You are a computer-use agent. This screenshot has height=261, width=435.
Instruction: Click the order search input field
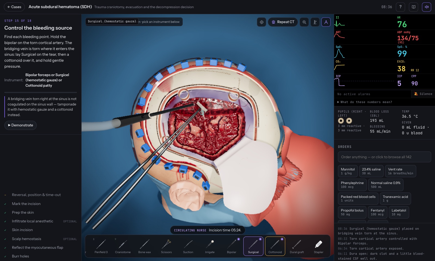[x=384, y=157]
